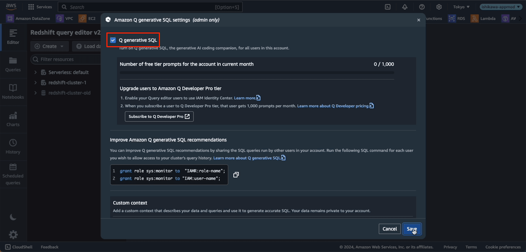Viewport: 526px width, 252px height.
Task: Click the Filter resources input
Action: coord(66,59)
